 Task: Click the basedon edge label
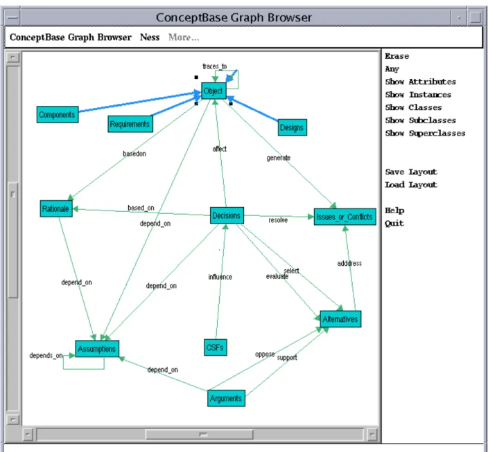(134, 154)
